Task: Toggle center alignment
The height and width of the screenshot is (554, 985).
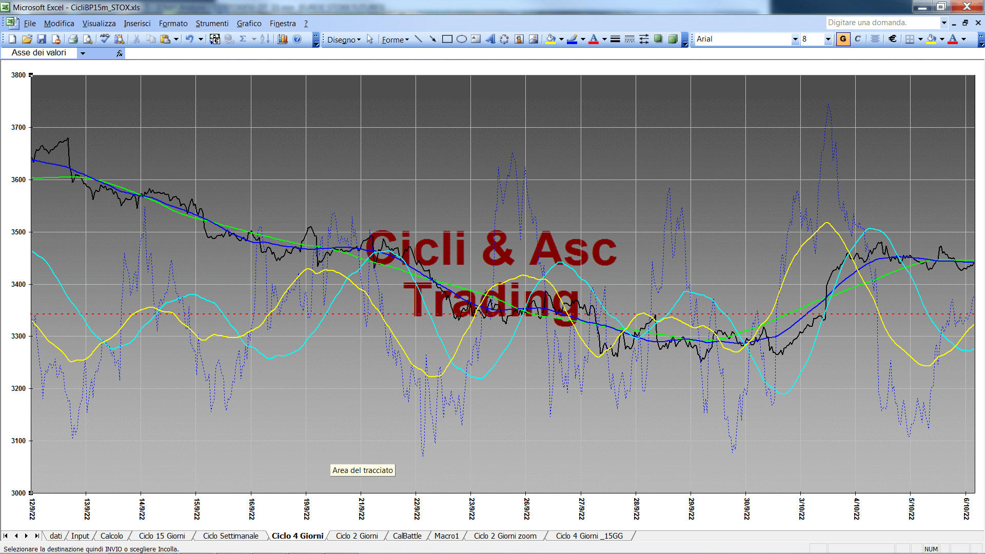Action: [x=875, y=39]
